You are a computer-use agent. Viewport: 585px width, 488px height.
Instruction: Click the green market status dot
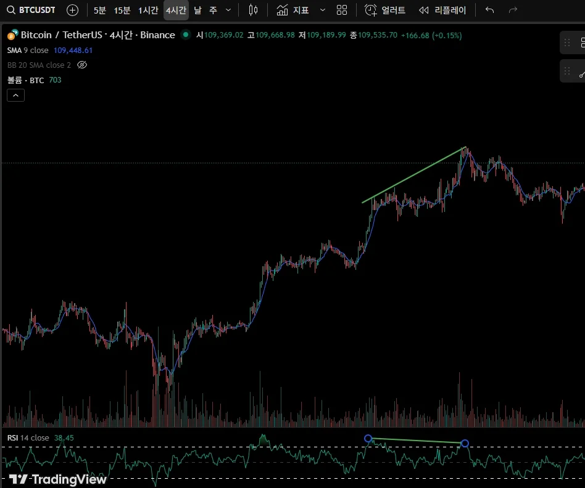(185, 35)
